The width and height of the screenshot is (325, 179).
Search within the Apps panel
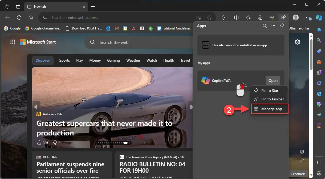pos(265,26)
